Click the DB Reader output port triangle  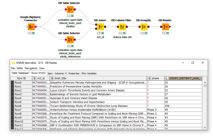[x=170, y=27]
